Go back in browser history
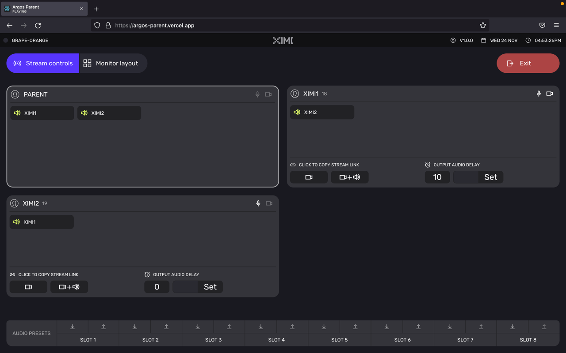 click(x=9, y=26)
